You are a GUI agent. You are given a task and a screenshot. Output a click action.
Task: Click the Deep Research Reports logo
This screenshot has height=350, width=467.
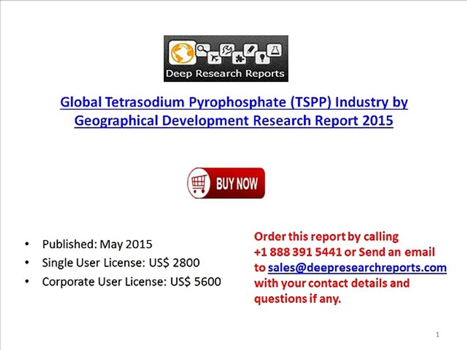click(226, 59)
